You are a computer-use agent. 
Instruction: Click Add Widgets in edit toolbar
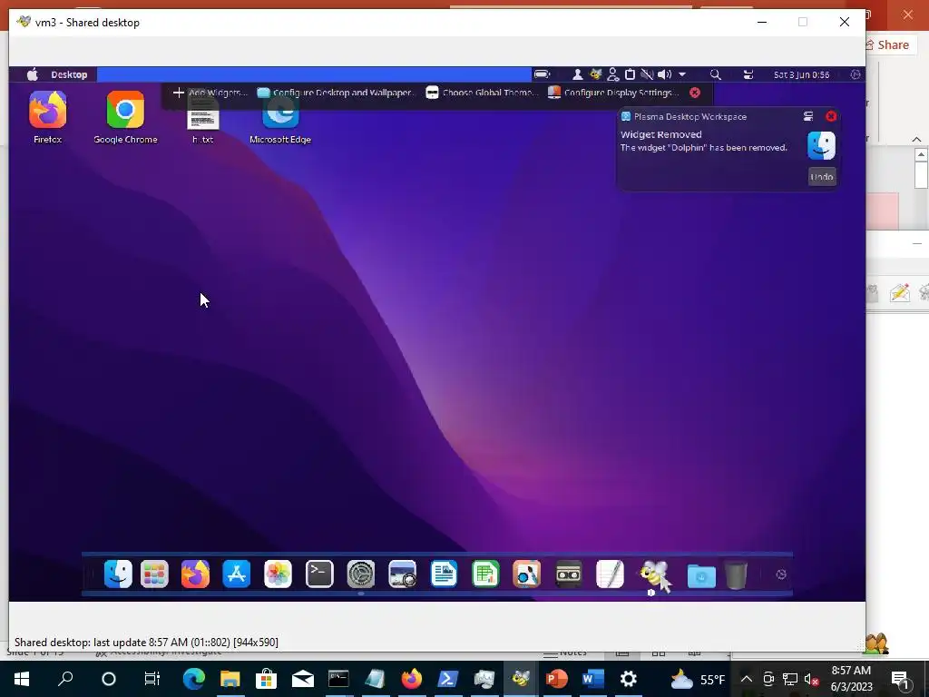coord(210,93)
